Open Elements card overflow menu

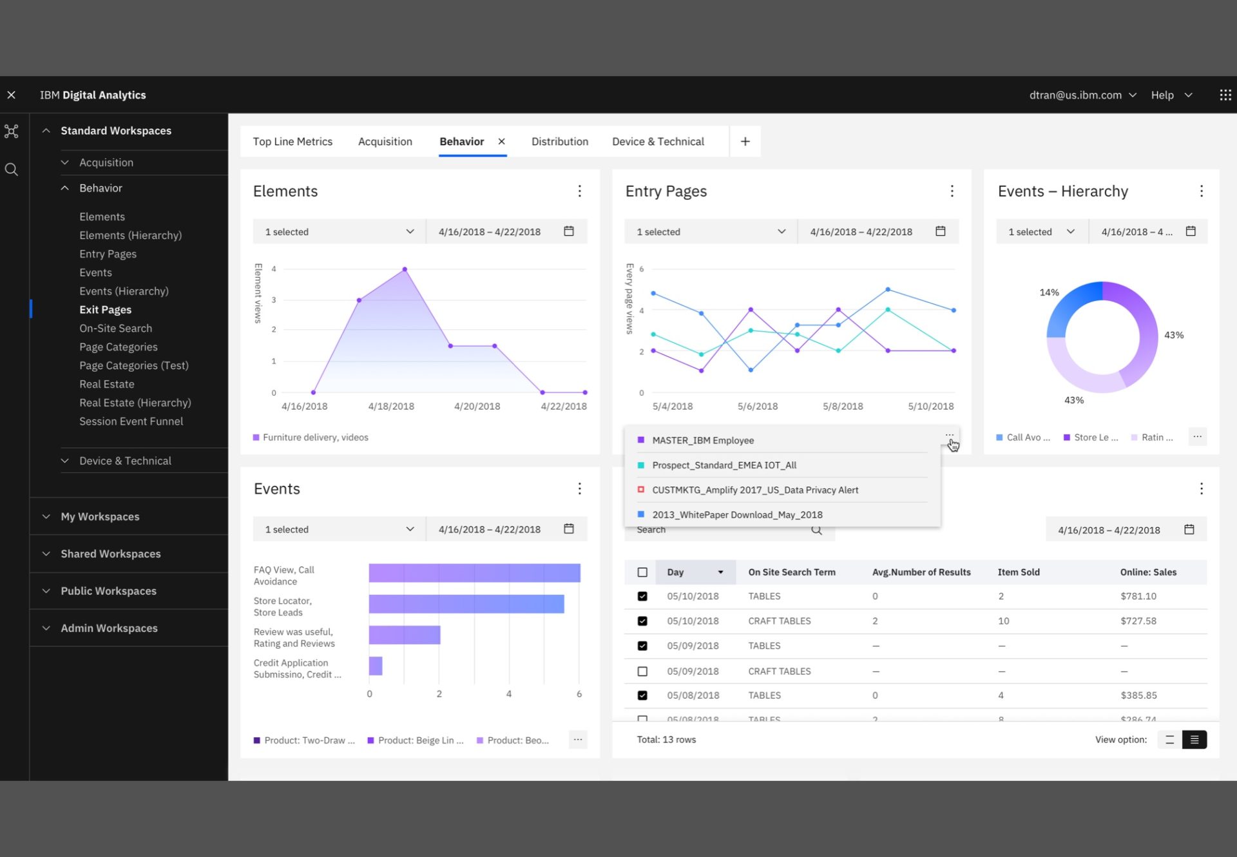click(x=579, y=191)
